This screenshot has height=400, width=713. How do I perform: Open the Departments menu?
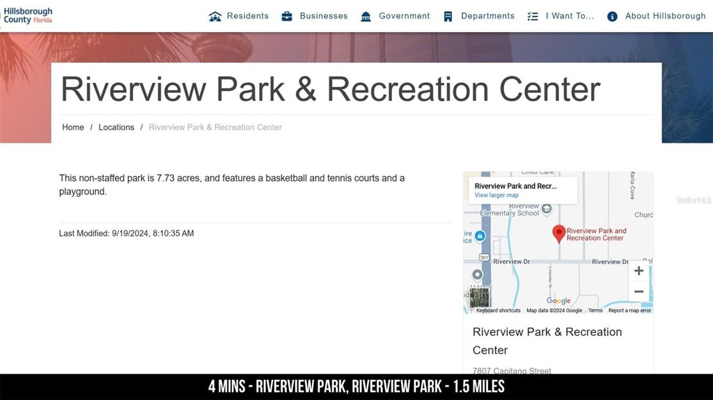[x=487, y=16]
